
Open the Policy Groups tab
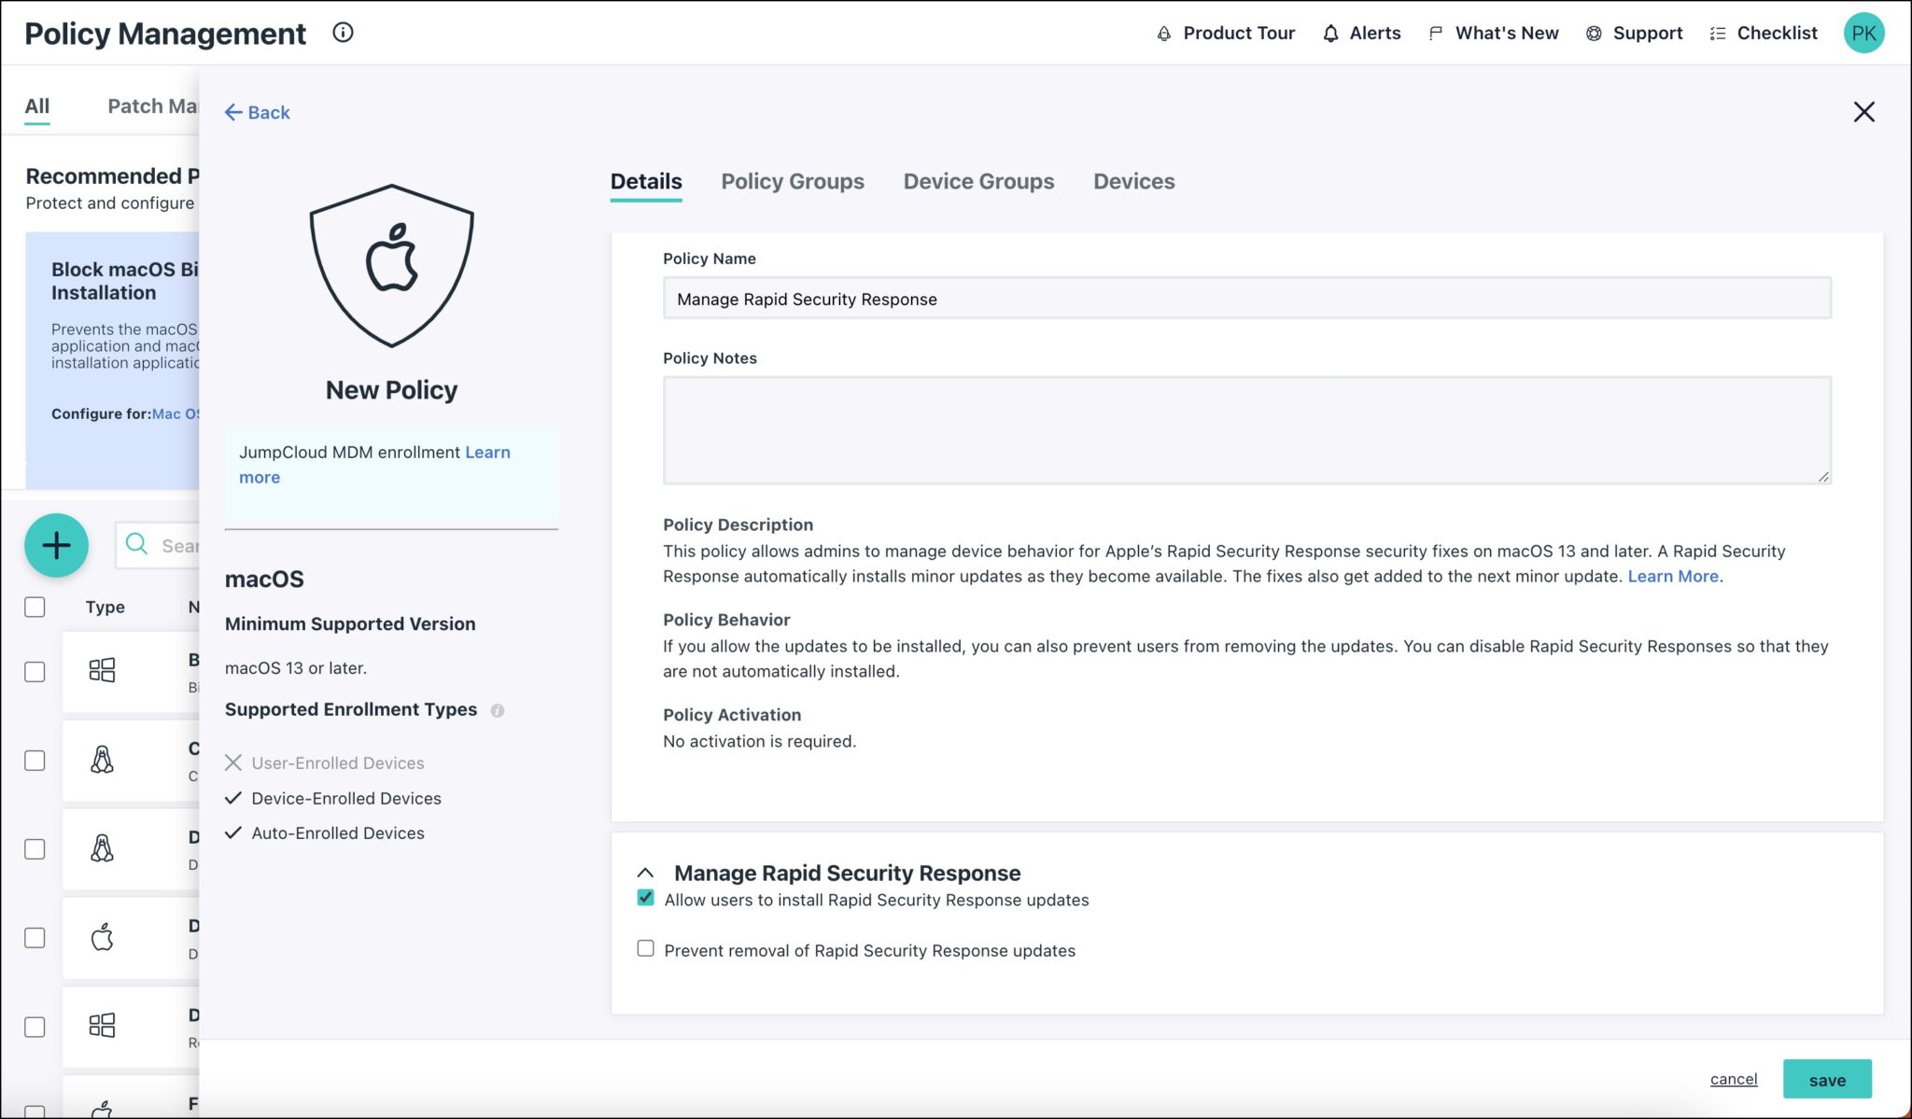click(792, 181)
